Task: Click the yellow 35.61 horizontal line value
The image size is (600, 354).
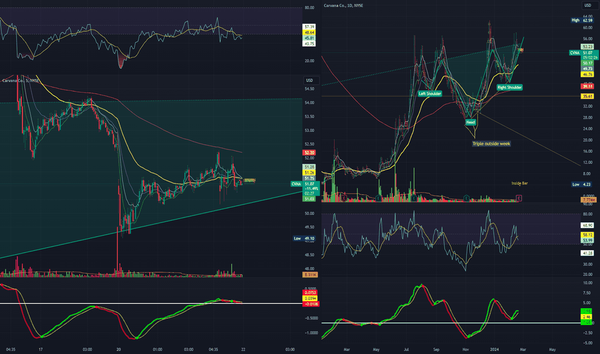Action: pos(587,97)
